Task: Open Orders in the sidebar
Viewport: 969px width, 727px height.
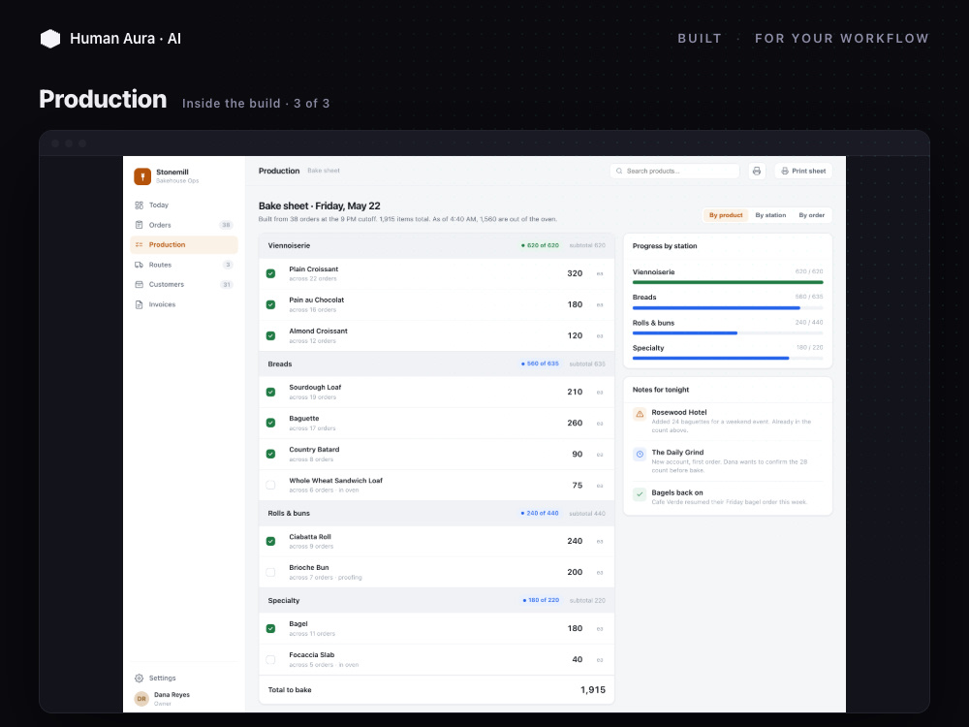Action: pyautogui.click(x=184, y=225)
